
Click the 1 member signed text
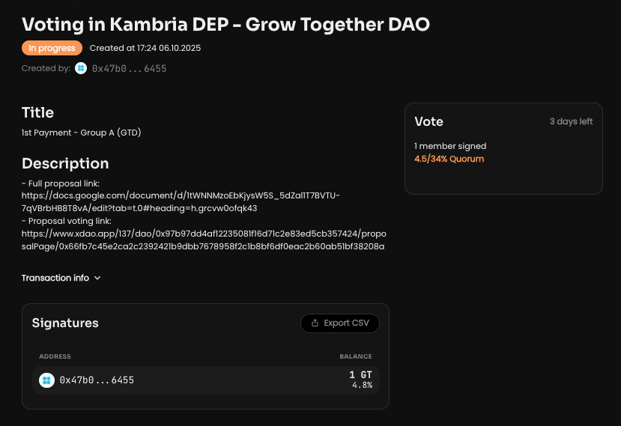450,146
